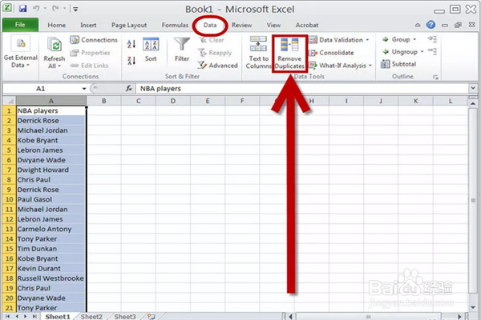Sort Z to A descending icon
Viewport: 481px width, 320px height.
coord(131,60)
